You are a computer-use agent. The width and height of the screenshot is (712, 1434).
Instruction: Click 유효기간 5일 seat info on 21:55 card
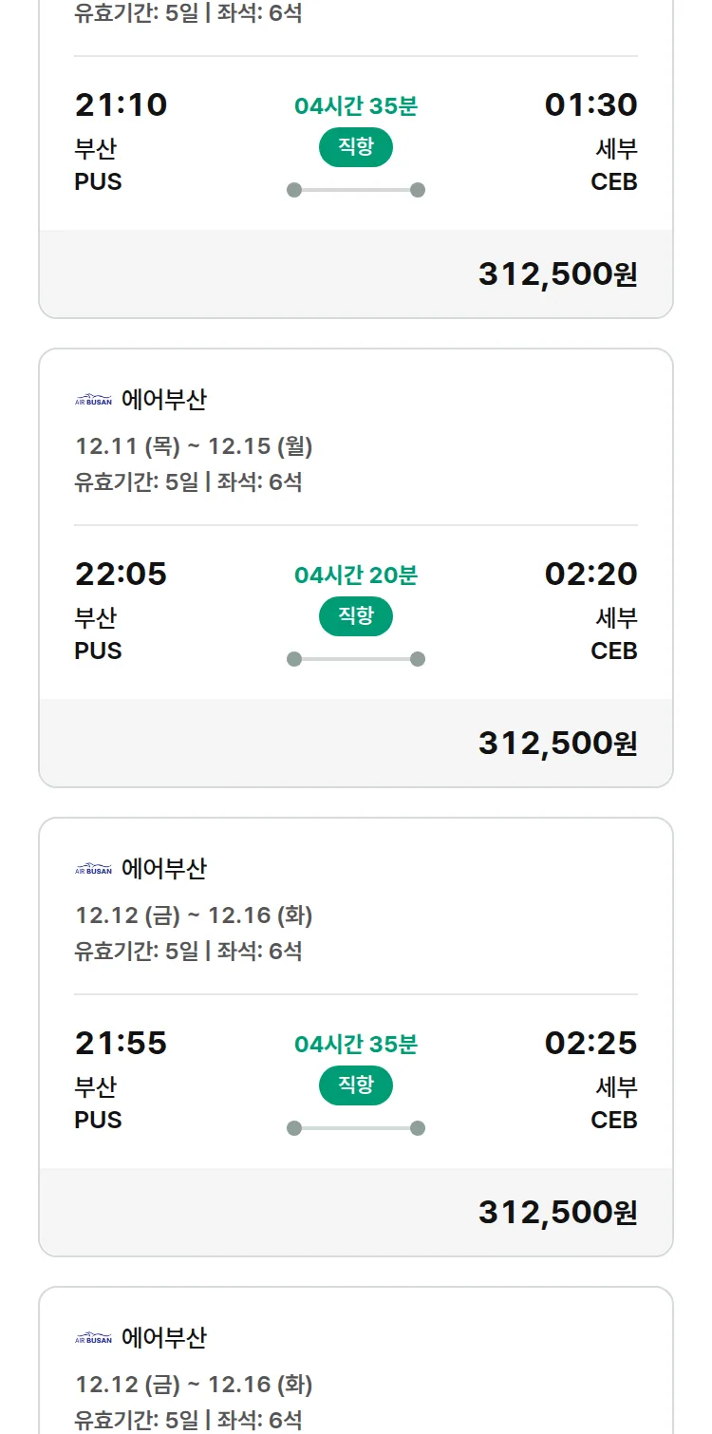[x=188, y=951]
